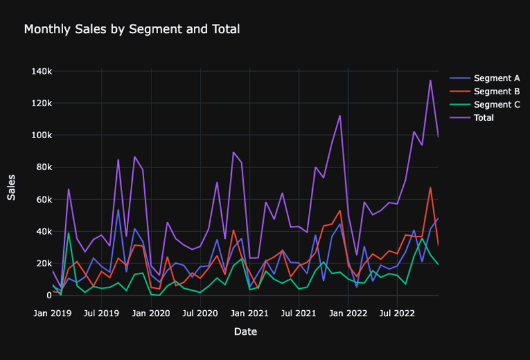Click the 'Jan 2019' x-axis label
The image size is (530, 360).
coord(52,314)
